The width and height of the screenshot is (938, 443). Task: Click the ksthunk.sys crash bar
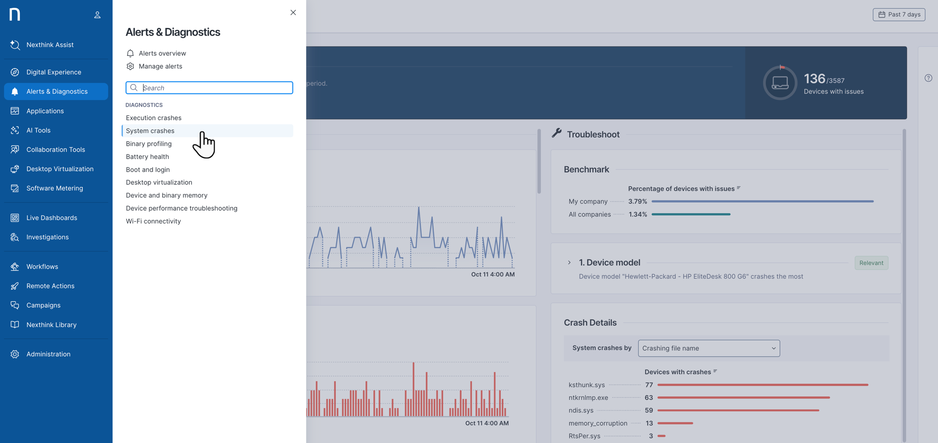pyautogui.click(x=762, y=385)
